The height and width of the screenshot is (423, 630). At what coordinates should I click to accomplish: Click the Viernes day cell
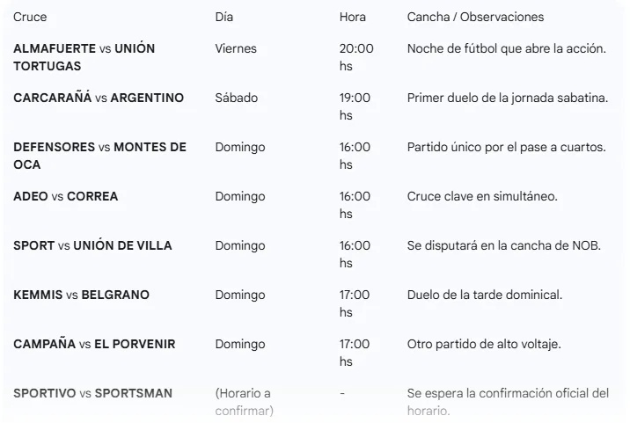pos(236,49)
